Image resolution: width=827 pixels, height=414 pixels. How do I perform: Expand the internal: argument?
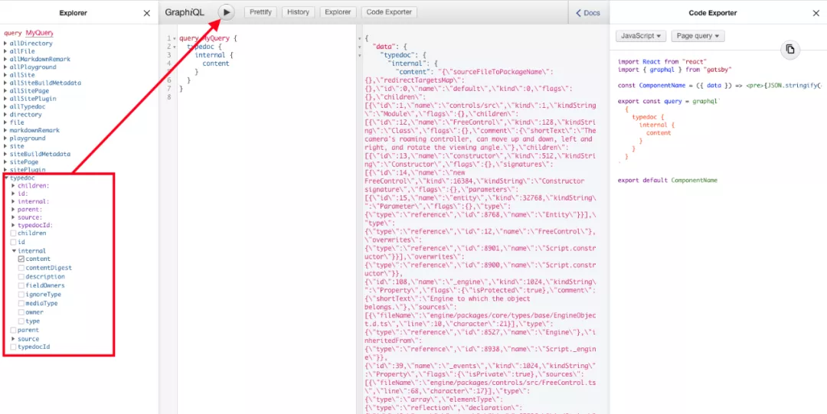(x=14, y=201)
